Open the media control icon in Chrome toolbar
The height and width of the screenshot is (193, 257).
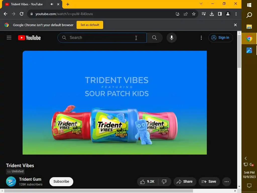204,14
